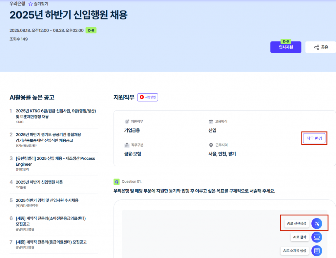Click the 2025년 하반기 신입행원 채용 main title
336x258 pixels.
click(x=69, y=15)
